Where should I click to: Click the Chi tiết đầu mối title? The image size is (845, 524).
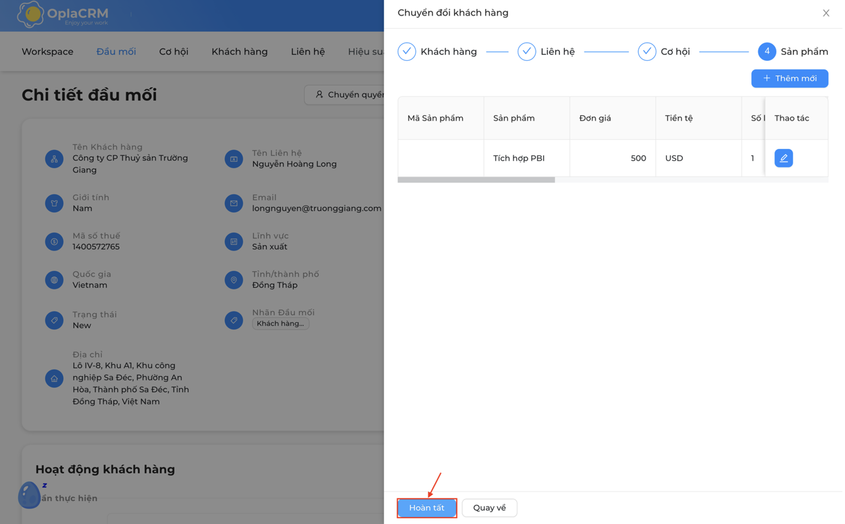[89, 95]
